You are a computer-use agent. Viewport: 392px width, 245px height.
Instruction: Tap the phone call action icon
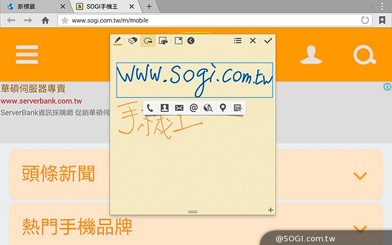[150, 108]
